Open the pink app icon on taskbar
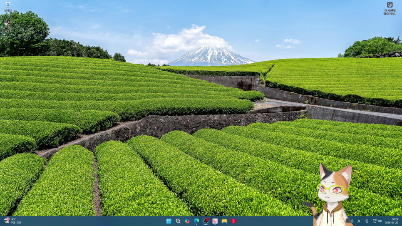The width and height of the screenshot is (402, 226). coord(215,221)
